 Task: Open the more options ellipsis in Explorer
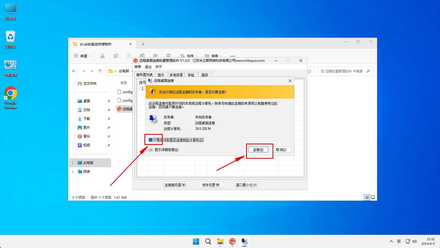click(233, 56)
